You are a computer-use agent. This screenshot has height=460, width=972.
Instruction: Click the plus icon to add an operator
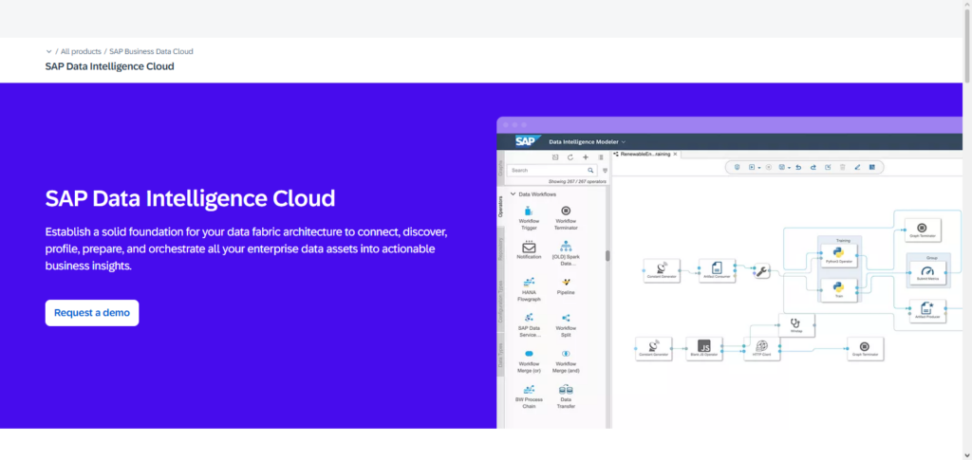[x=585, y=157]
